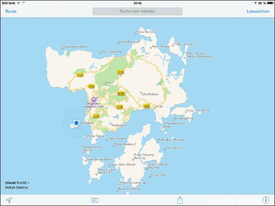Tap the 112 shield north of Bohor

click(121, 72)
